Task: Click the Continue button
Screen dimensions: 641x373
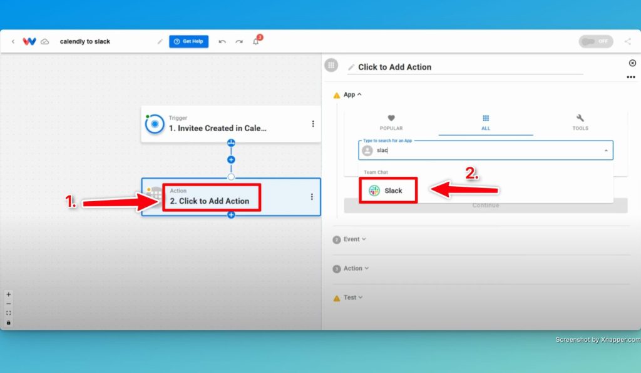Action: click(x=486, y=206)
